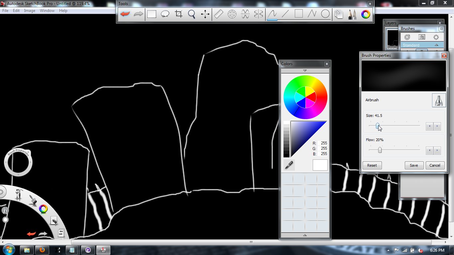
Task: Open the Window menu
Action: 47,11
